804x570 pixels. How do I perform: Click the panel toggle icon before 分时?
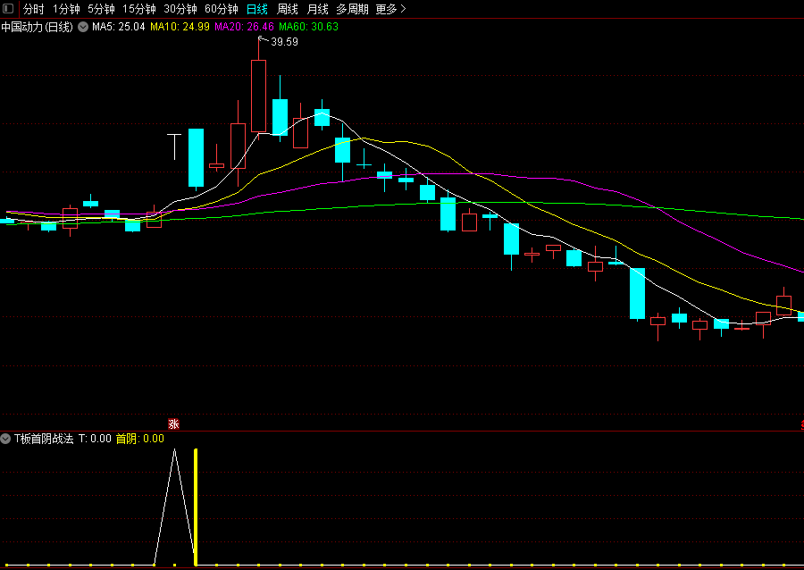pyautogui.click(x=8, y=9)
